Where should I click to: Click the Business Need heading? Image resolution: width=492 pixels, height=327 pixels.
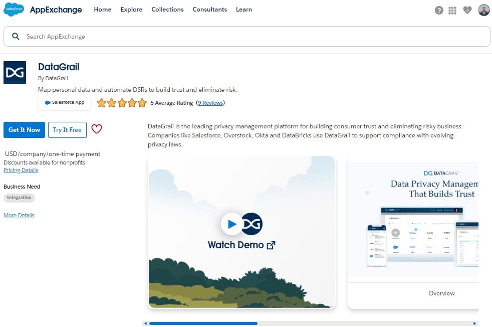coord(22,187)
